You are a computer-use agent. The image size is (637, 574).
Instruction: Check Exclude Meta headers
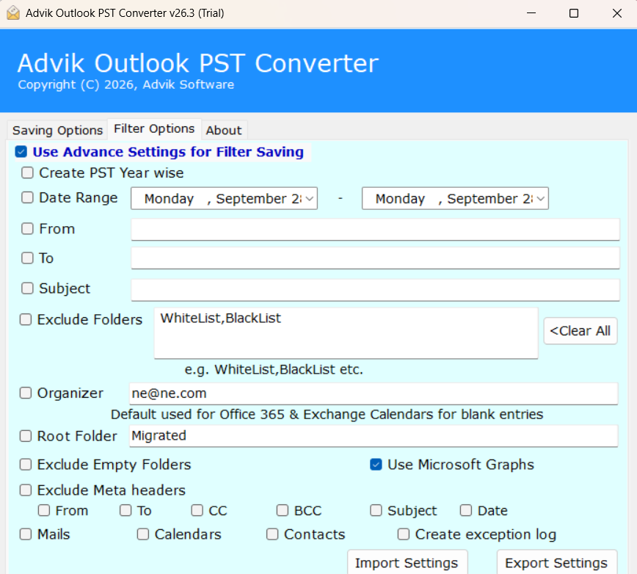pos(26,490)
